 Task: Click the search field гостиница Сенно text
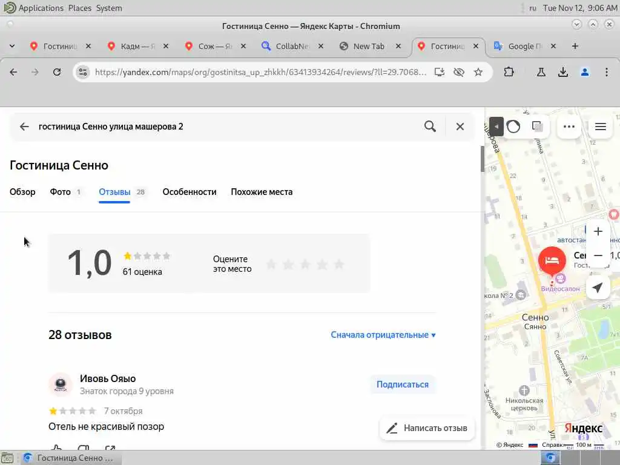point(111,127)
